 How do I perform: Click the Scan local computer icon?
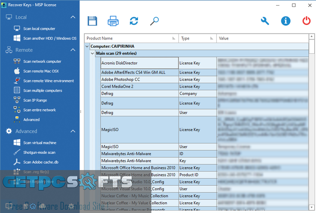[17, 28]
